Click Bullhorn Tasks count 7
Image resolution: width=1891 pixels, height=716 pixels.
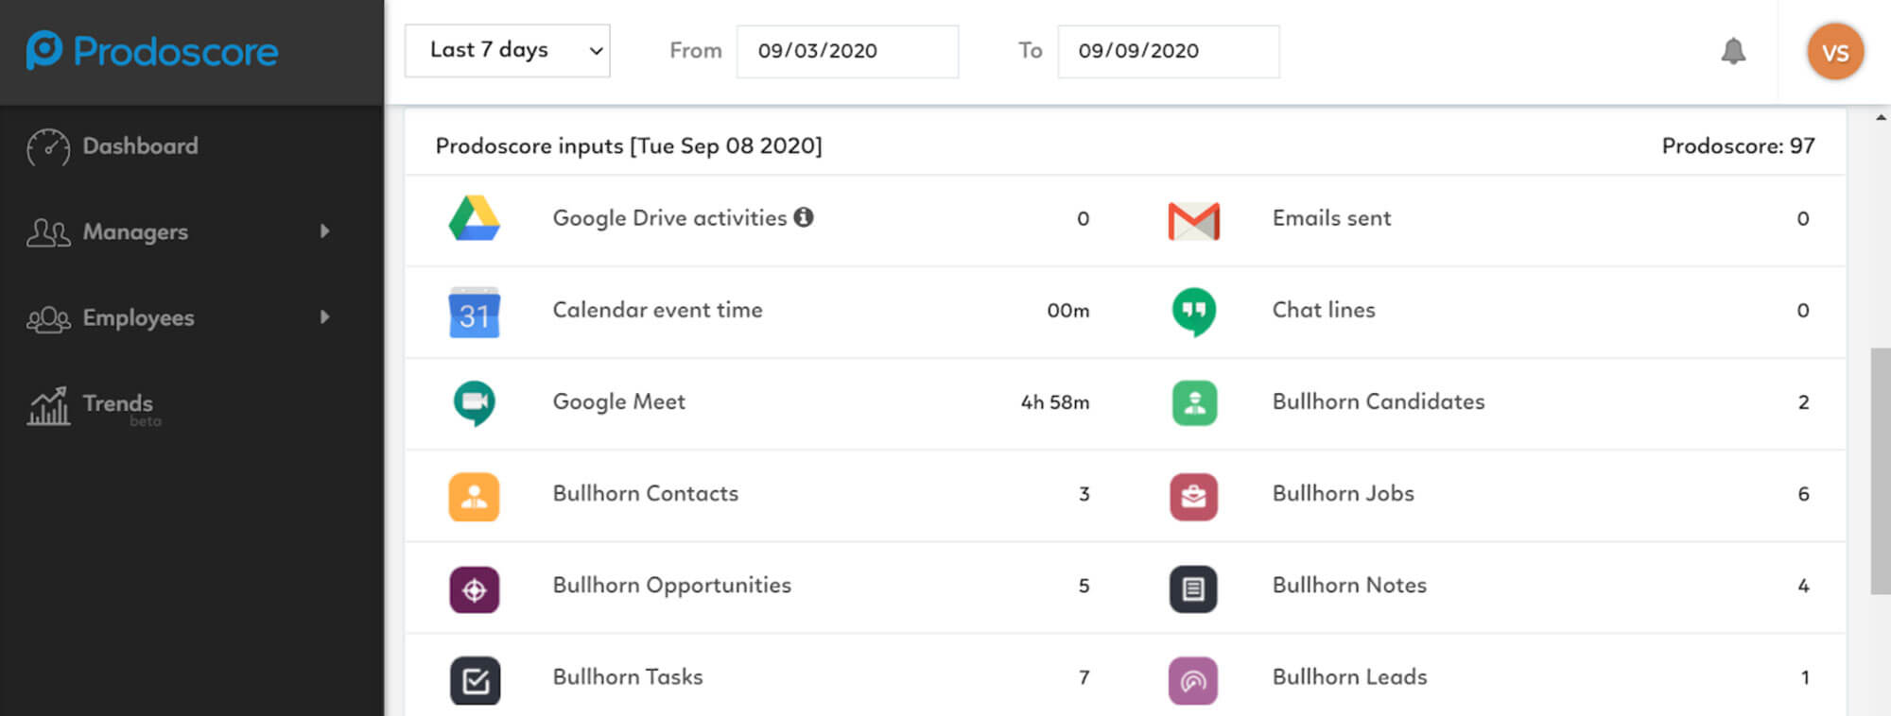coord(1084,676)
